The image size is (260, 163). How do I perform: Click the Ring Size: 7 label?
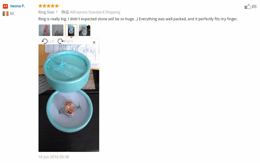coord(48,12)
